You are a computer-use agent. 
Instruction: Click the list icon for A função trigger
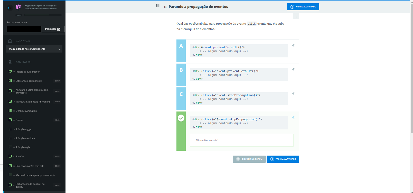coord(10,129)
